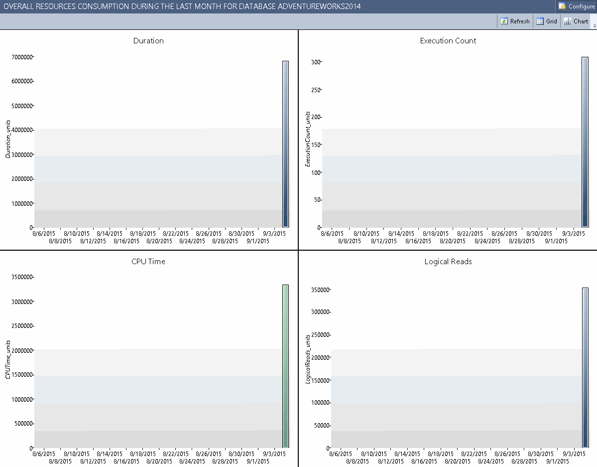Click the Refresh toolbar icon

click(505, 21)
